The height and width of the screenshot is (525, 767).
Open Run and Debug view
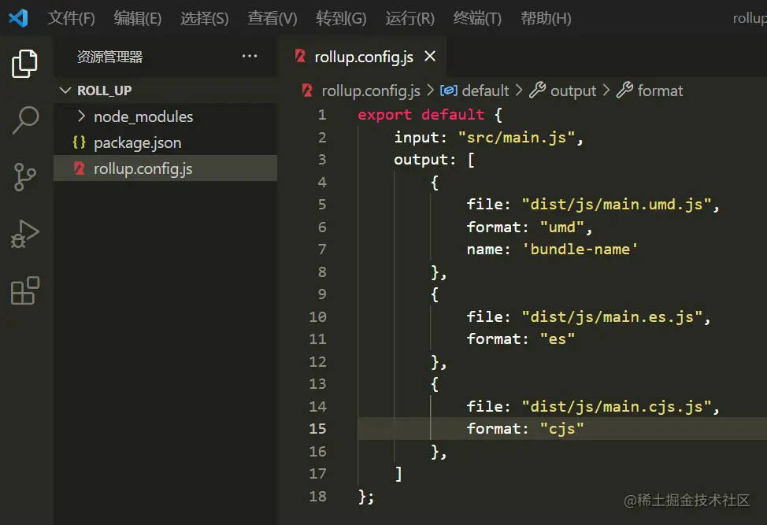[x=24, y=234]
